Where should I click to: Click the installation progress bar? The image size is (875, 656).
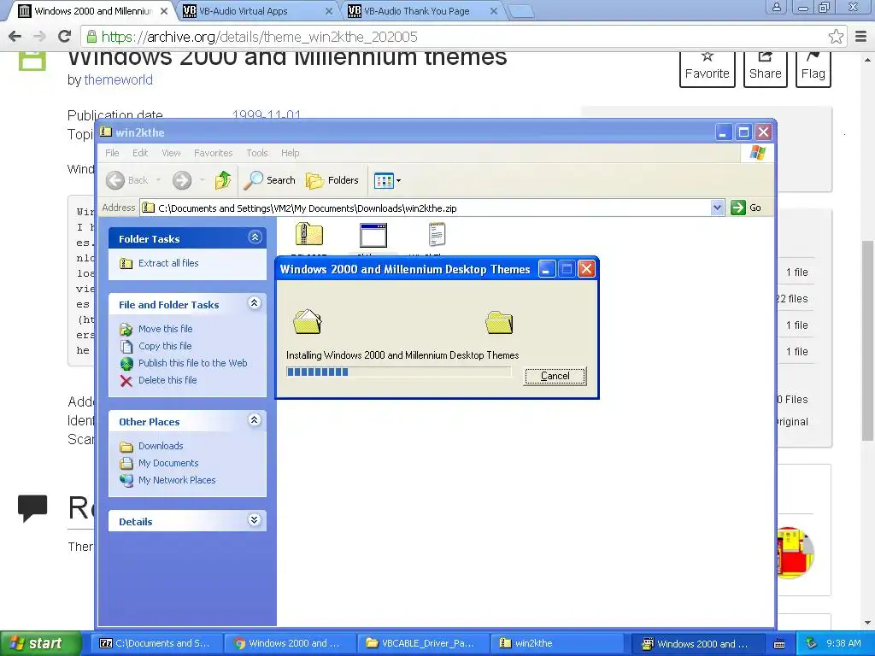398,372
